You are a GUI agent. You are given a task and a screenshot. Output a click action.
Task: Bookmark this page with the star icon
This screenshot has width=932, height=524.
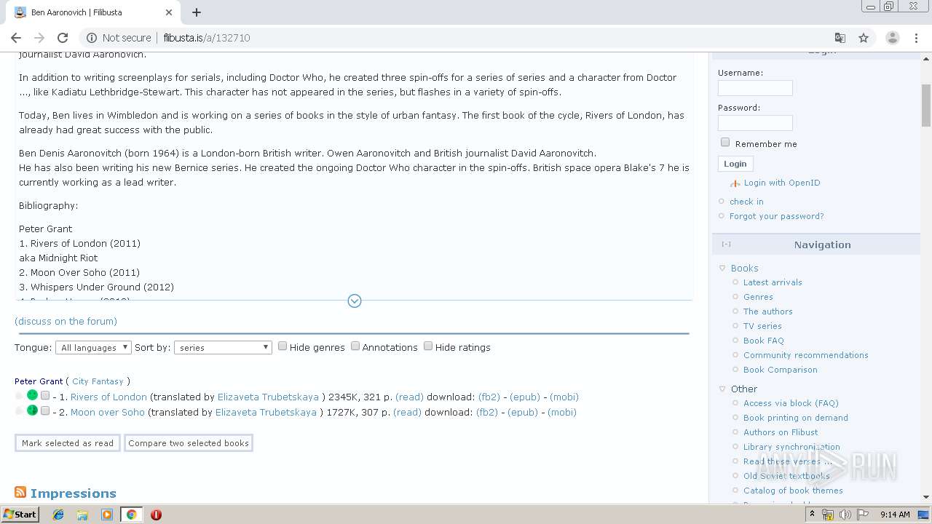pos(864,38)
